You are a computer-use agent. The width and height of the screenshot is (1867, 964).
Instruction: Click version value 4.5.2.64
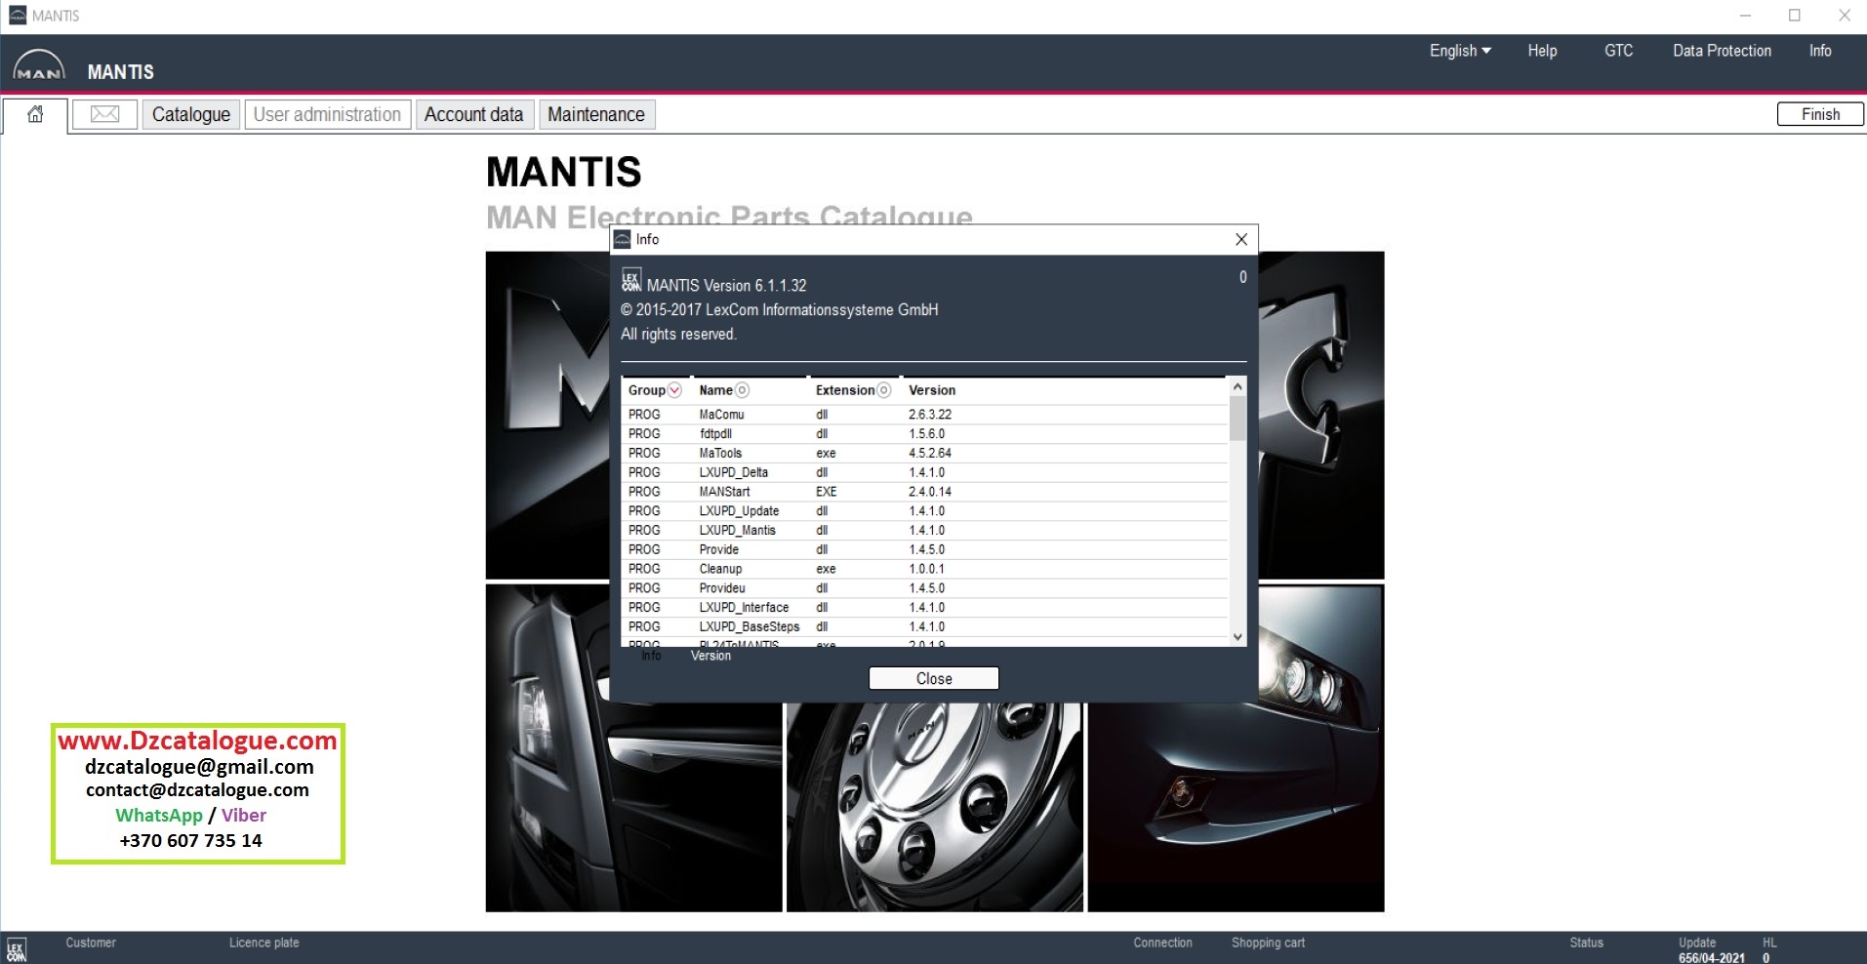[930, 454]
